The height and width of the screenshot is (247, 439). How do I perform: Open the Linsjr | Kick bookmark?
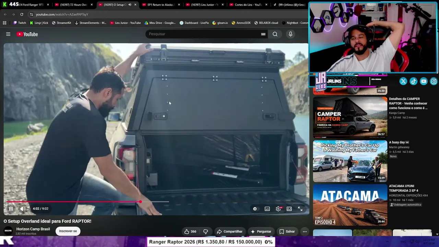(39, 23)
